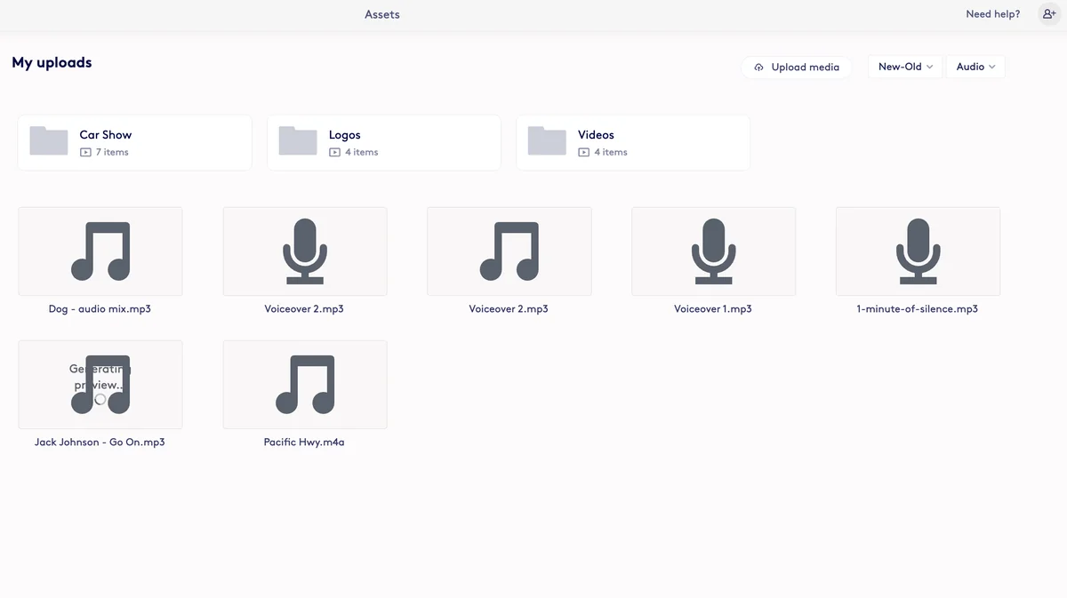This screenshot has width=1067, height=598.
Task: Click the Upload media button
Action: coord(796,67)
